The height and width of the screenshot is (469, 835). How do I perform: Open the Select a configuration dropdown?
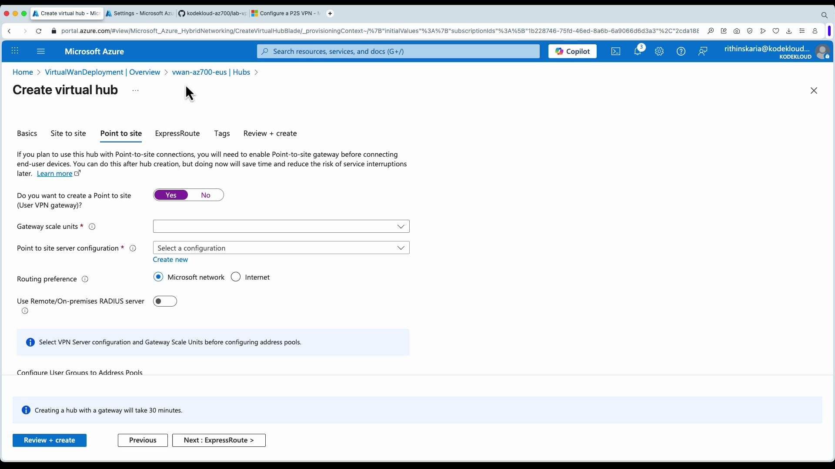click(281, 248)
